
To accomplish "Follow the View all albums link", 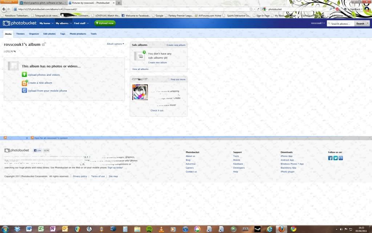I will (140, 69).
